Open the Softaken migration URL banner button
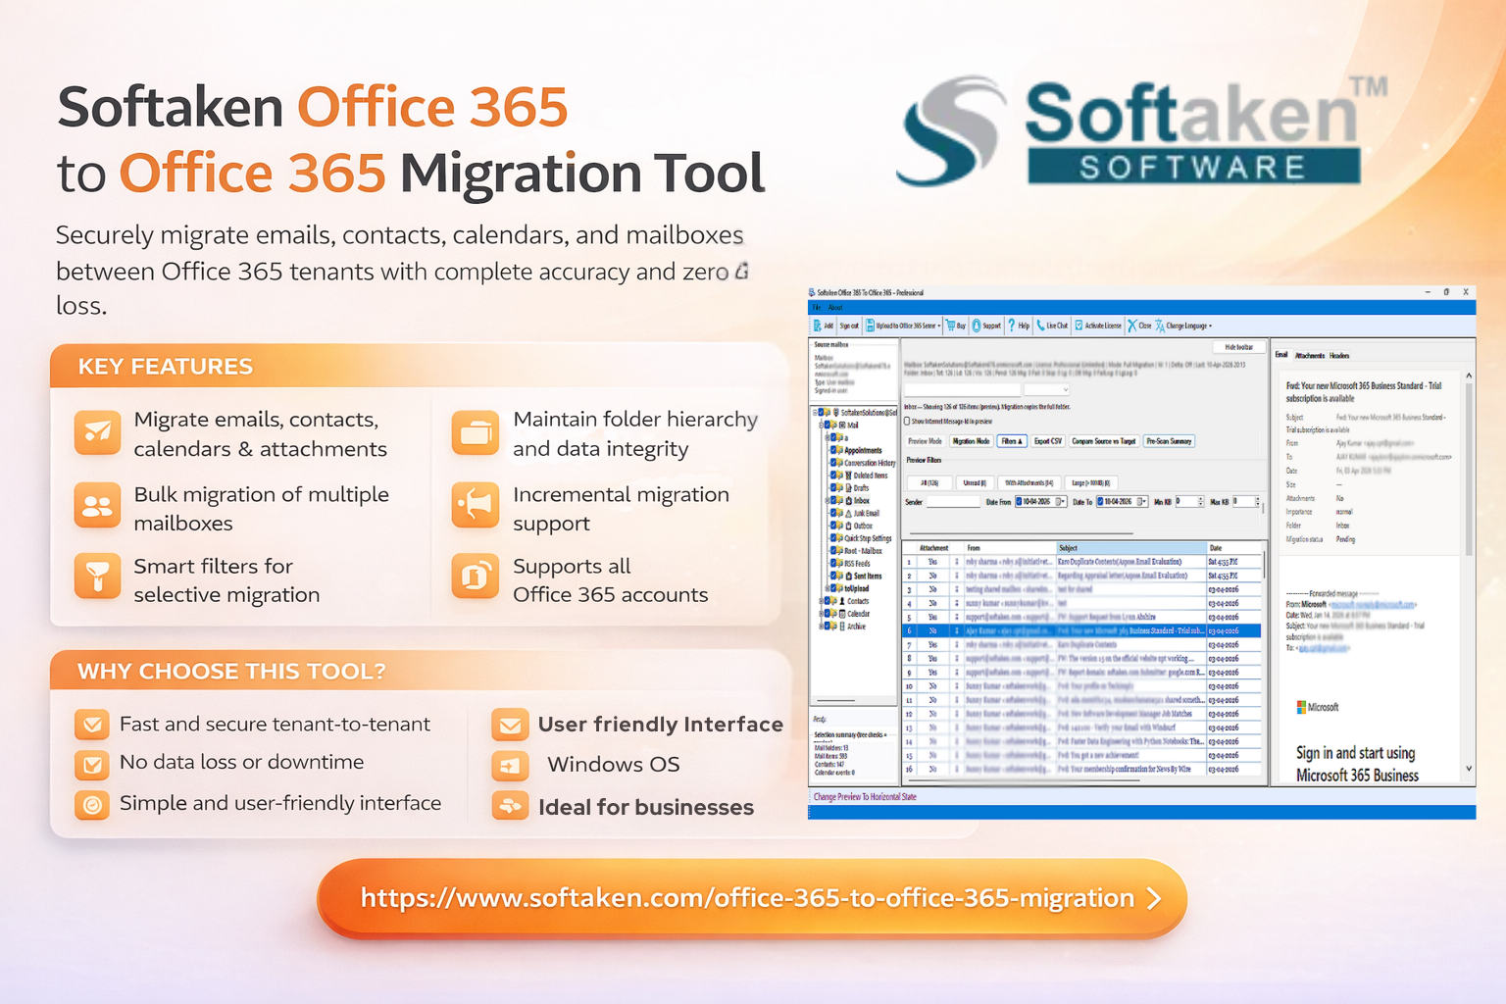 752,898
